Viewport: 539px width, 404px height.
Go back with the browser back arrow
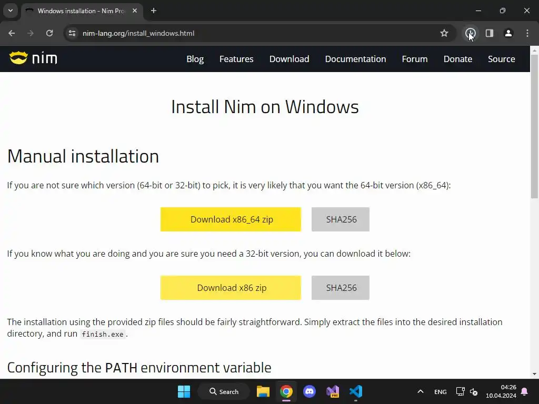click(12, 33)
